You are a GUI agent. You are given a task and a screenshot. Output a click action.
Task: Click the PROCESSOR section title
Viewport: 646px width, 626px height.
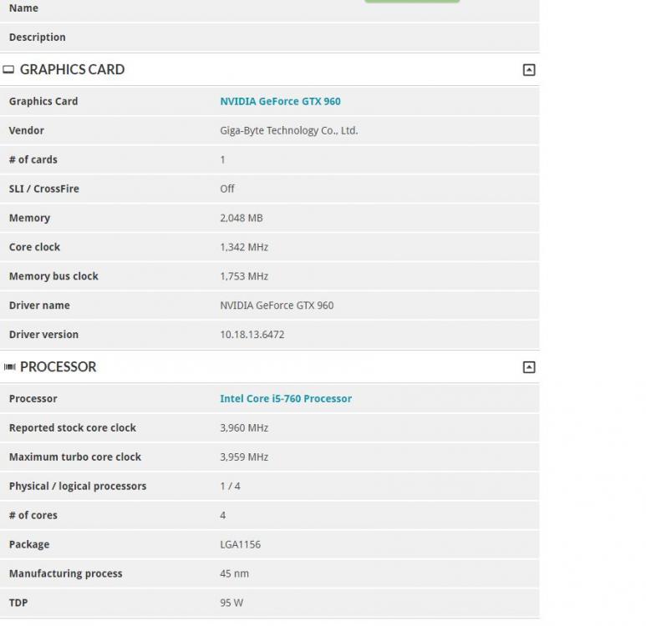[58, 367]
